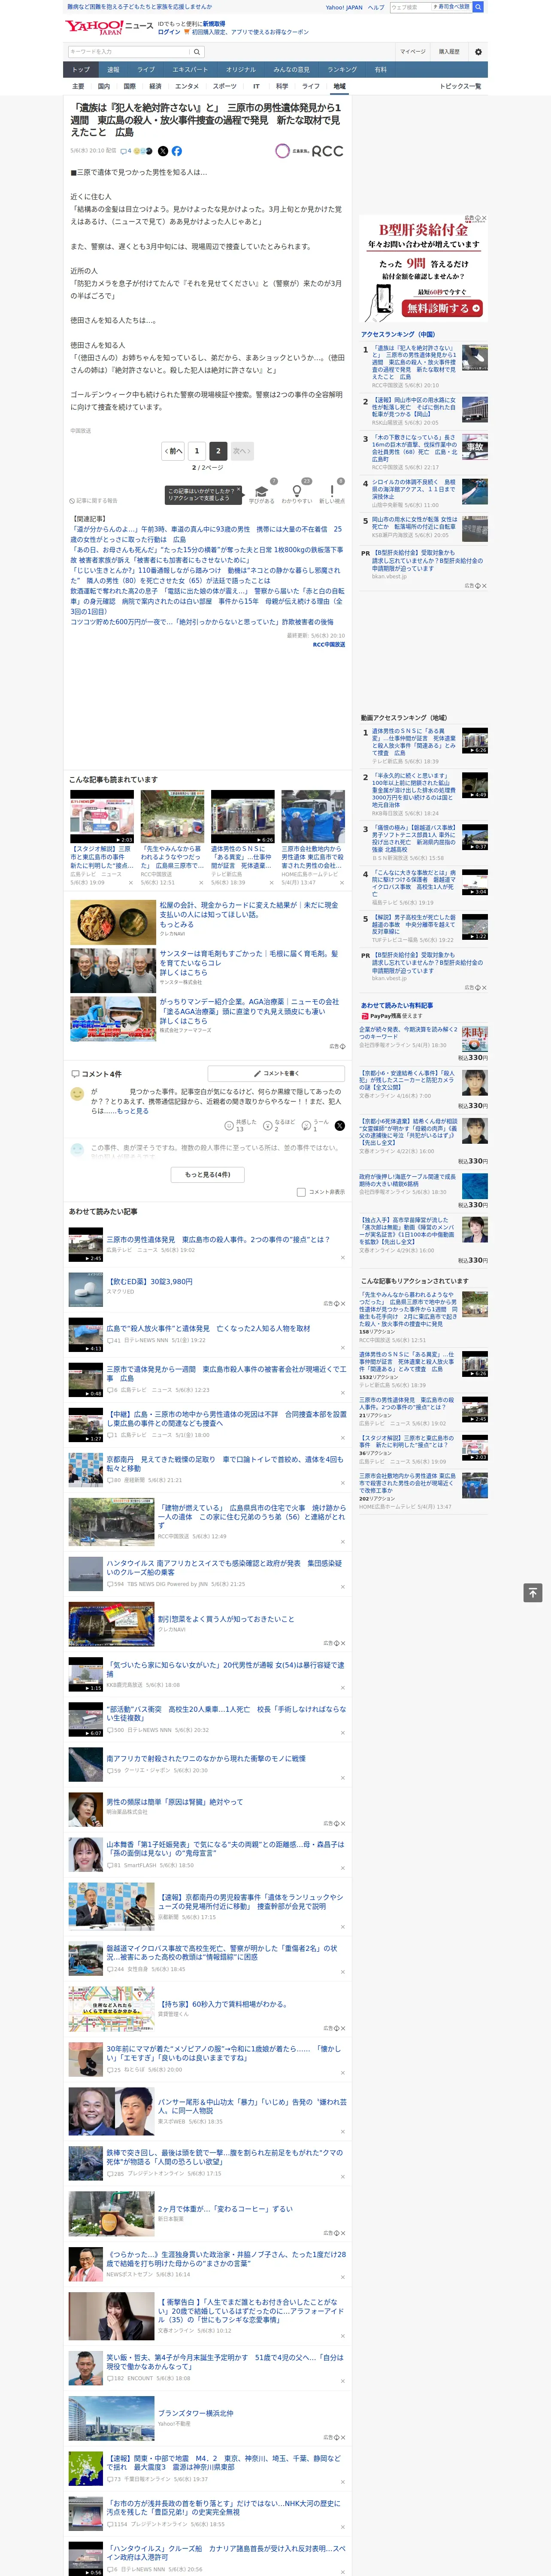Share the article on X from the header

pos(163,151)
